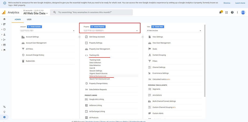Viewport: 248px width, 122px height.
Task: Click the arrow connector between Account and Property
Action: pyautogui.click(x=79, y=37)
